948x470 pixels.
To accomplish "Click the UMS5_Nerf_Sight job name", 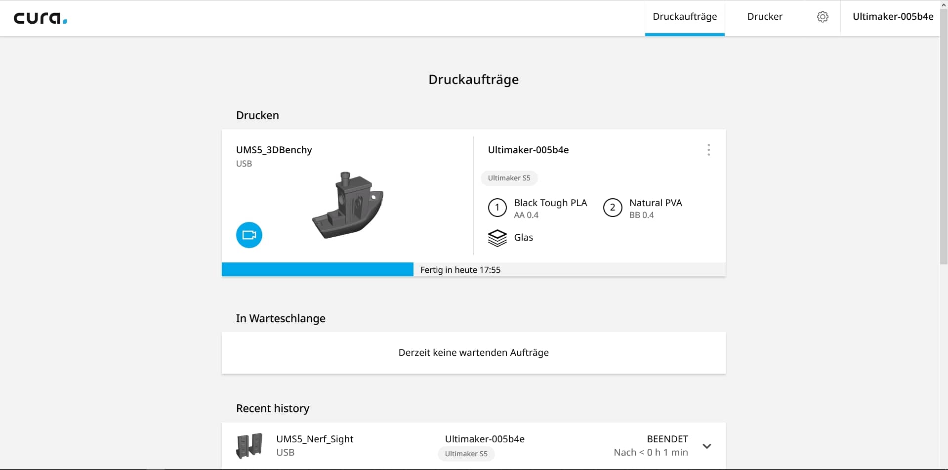I will tap(315, 439).
